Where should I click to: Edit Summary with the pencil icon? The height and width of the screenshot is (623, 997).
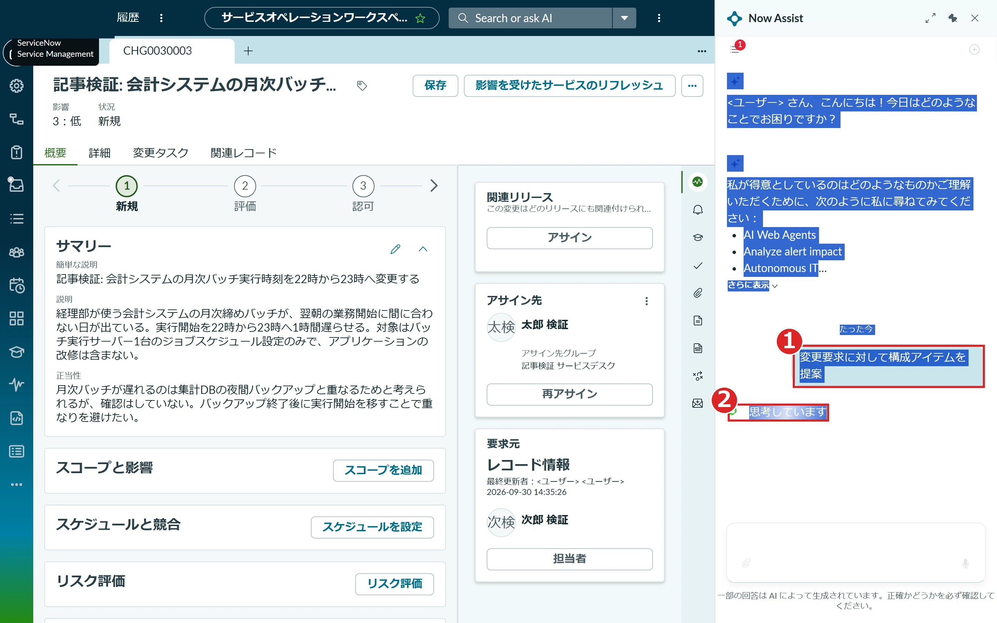(395, 249)
